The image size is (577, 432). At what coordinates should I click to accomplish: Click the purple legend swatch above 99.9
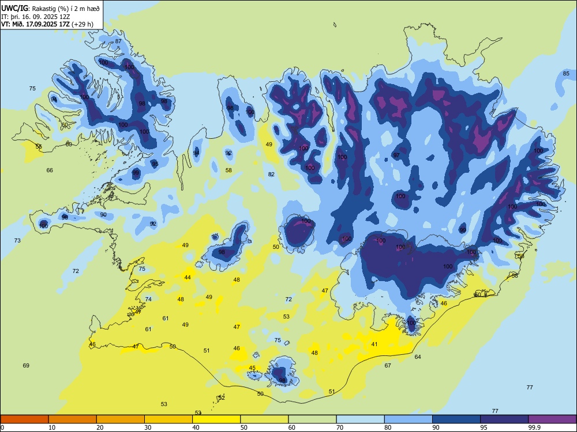coord(552,419)
